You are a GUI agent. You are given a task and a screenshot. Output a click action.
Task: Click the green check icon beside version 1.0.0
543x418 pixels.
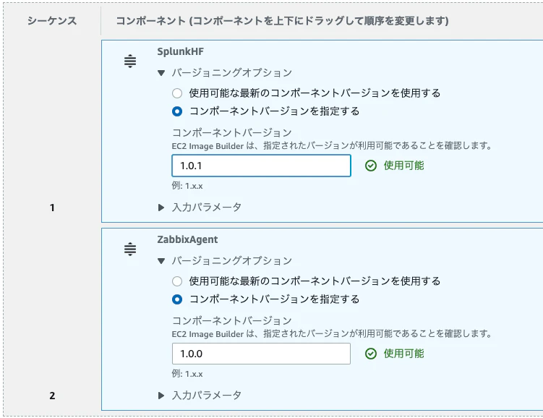coord(370,354)
